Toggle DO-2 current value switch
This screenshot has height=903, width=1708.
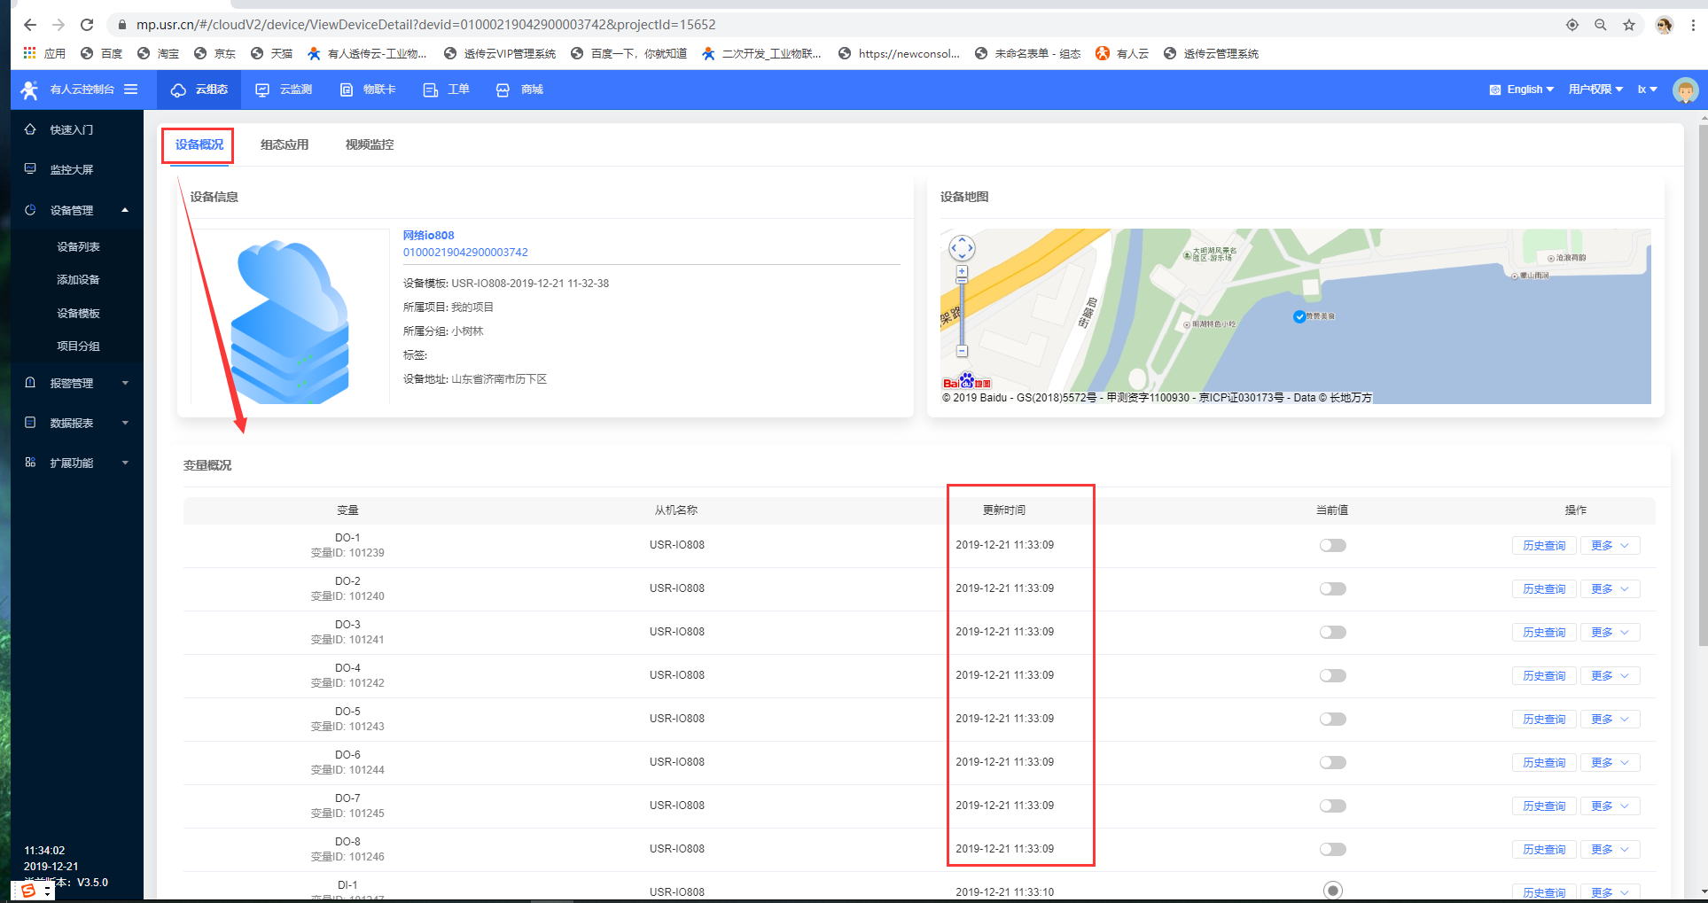[x=1332, y=588]
